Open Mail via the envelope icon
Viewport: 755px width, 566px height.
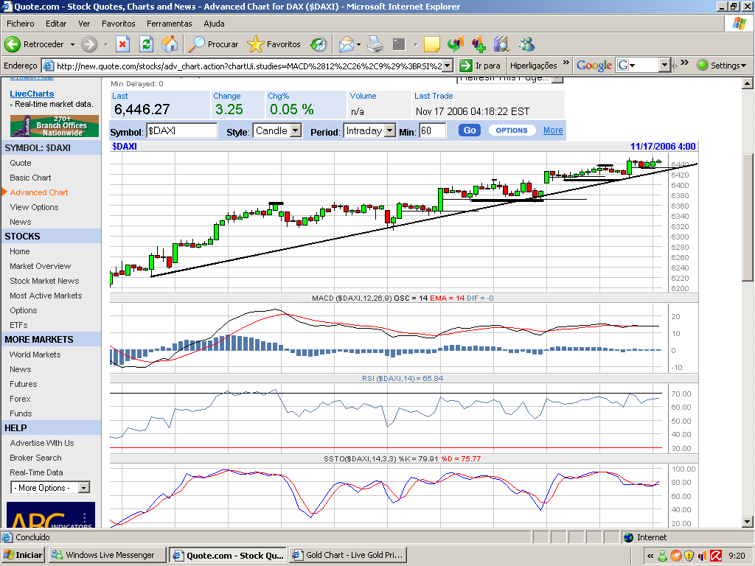(x=345, y=44)
